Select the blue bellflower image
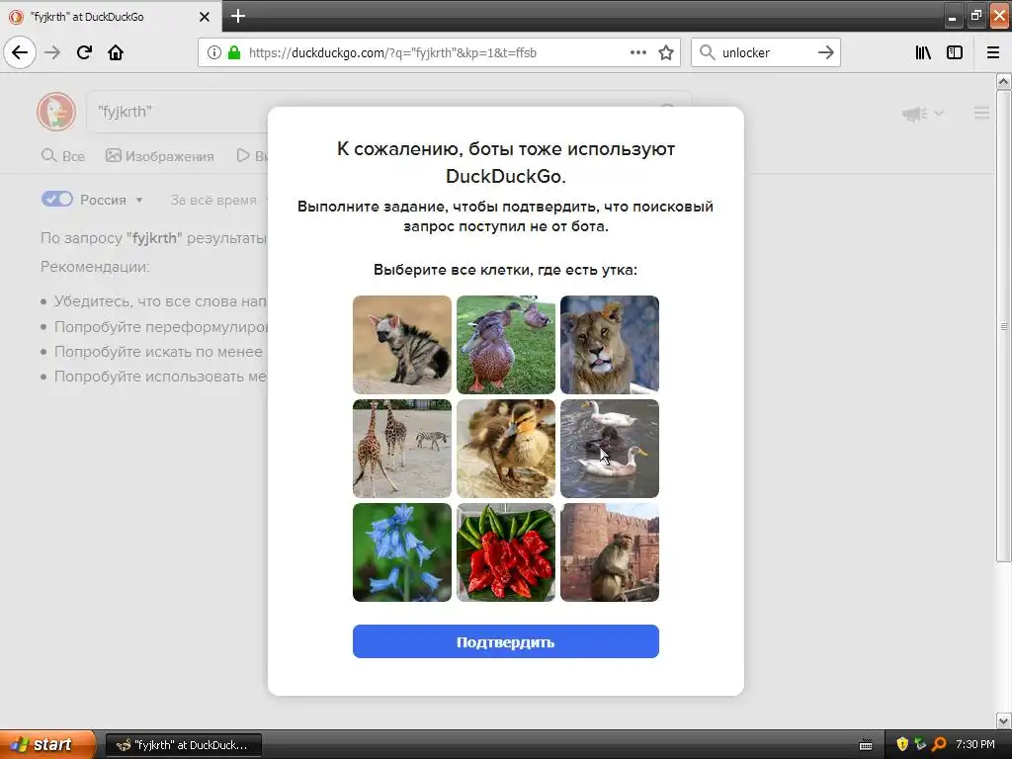 [x=401, y=552]
